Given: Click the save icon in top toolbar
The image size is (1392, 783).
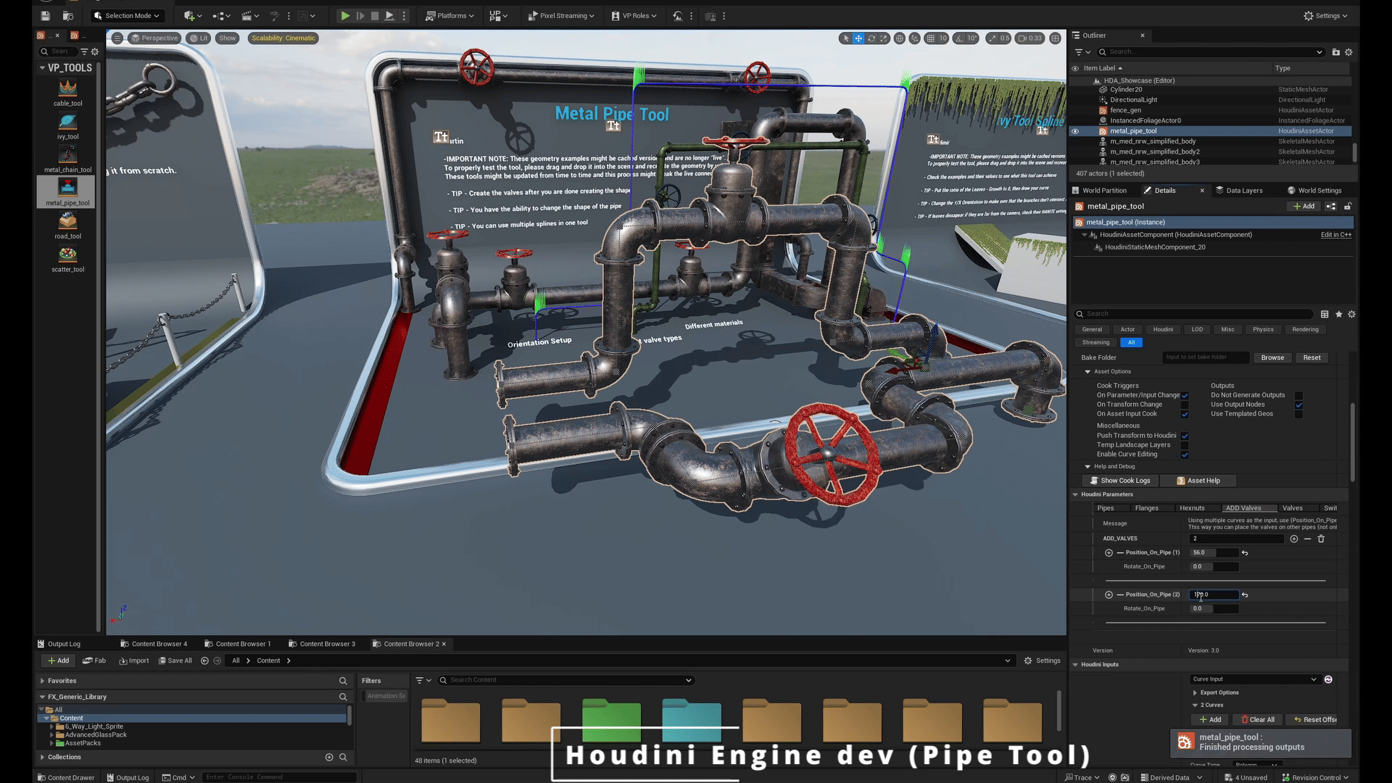Looking at the screenshot, I should pyautogui.click(x=45, y=15).
